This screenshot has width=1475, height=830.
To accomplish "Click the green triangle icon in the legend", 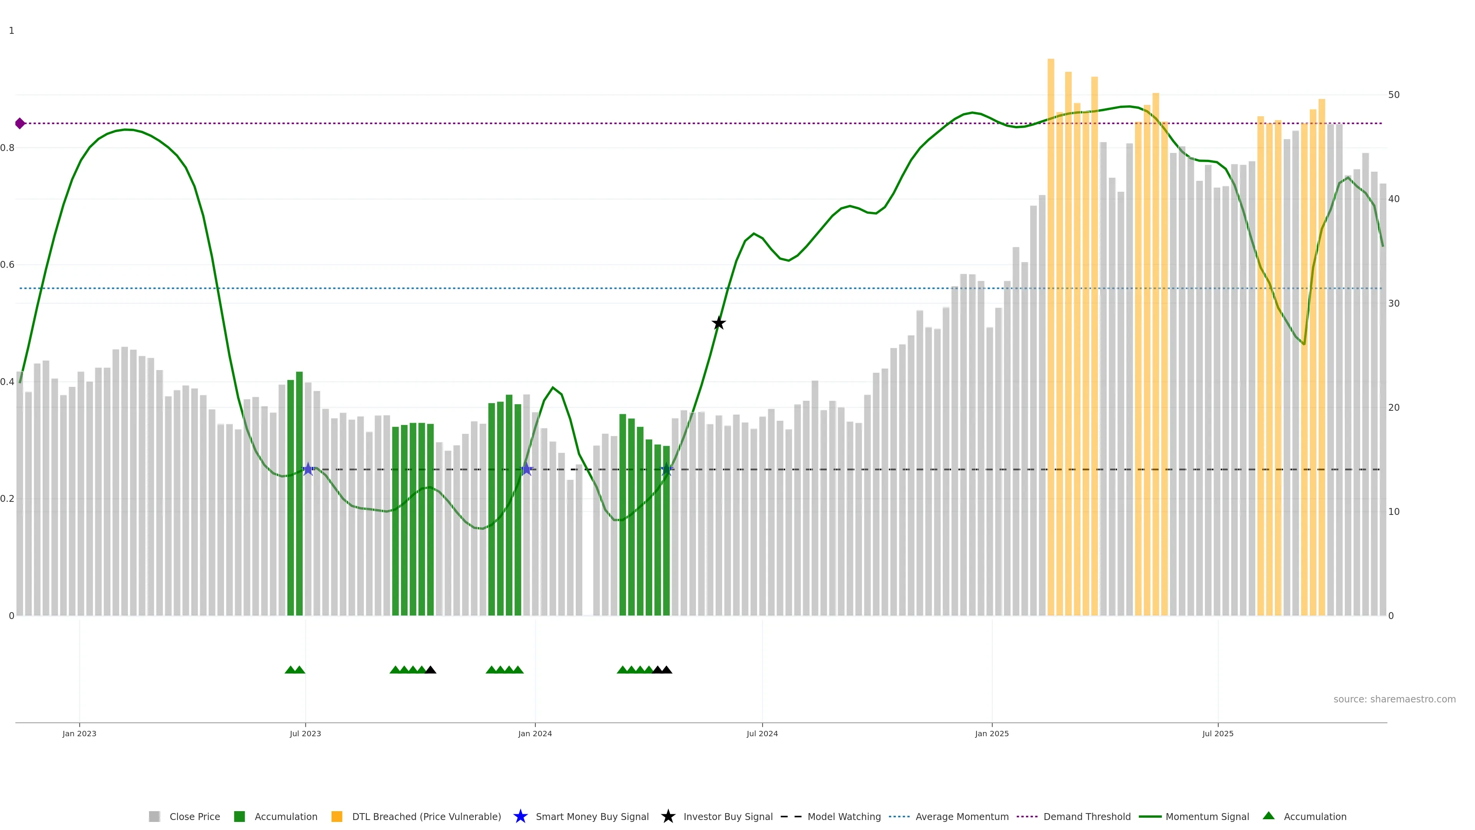I will tap(1268, 816).
